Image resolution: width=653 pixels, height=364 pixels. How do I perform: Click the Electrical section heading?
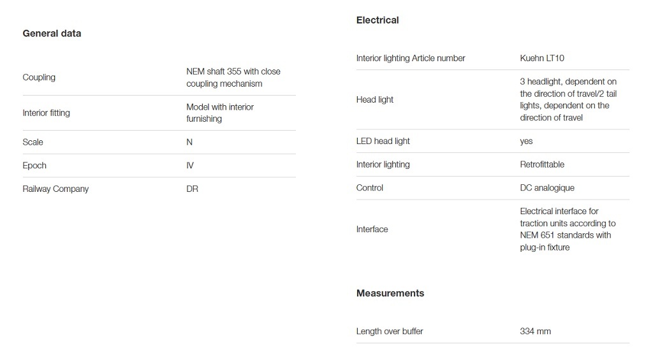[x=378, y=20]
